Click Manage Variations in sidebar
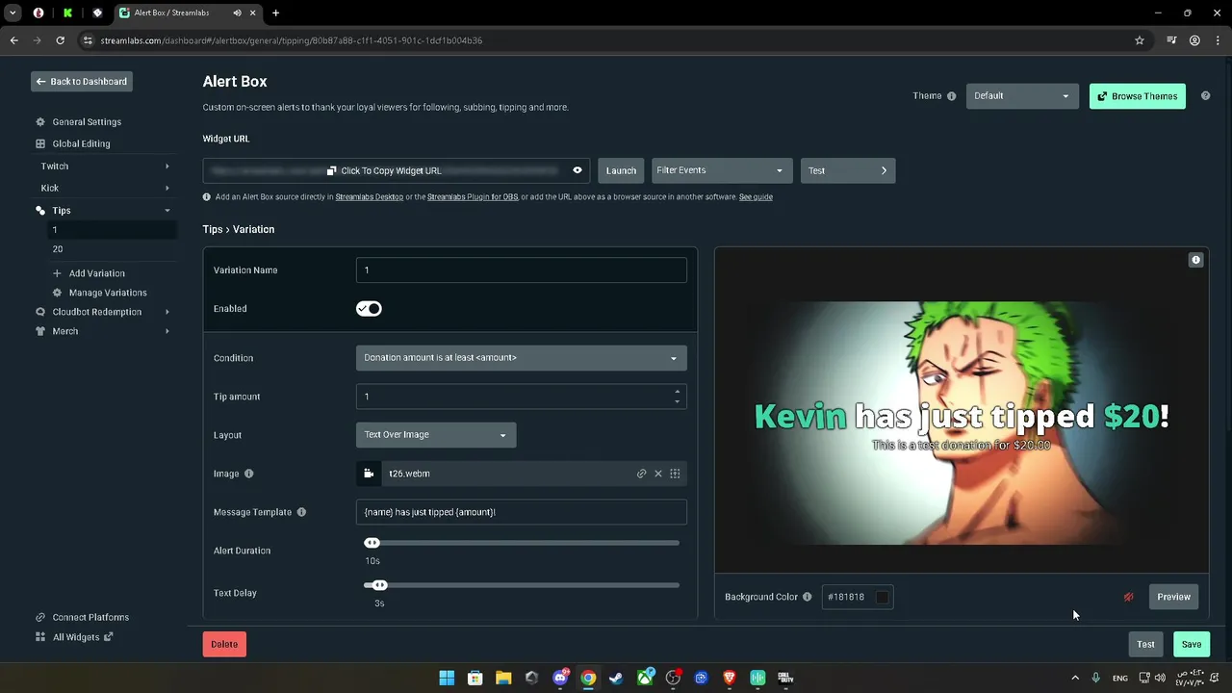 [108, 293]
